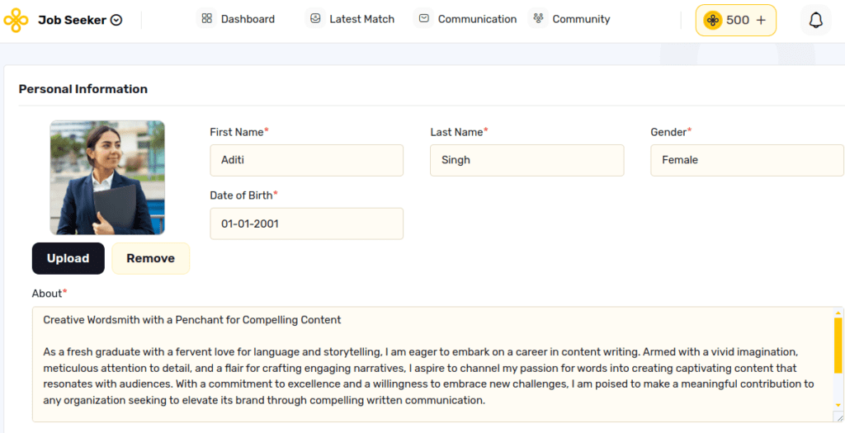Click inside the About text area
This screenshot has height=433, width=845.
point(429,363)
